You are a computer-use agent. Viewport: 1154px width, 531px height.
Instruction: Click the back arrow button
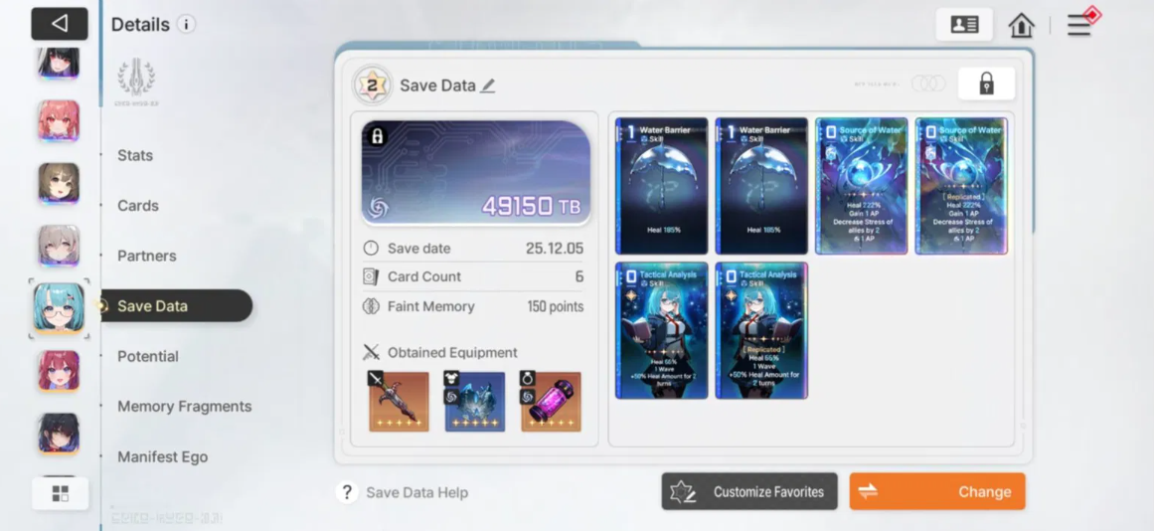coord(60,24)
